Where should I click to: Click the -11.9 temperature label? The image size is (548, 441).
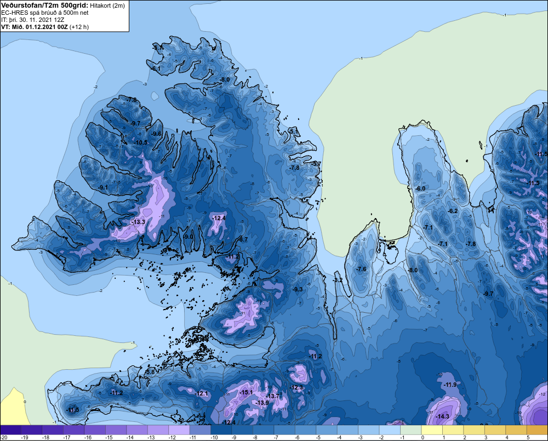coord(450,385)
